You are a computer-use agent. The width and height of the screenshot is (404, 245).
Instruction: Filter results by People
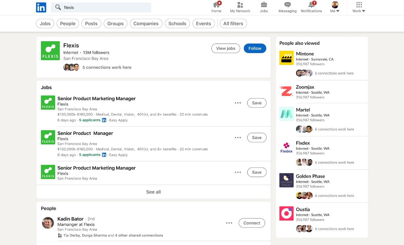tap(68, 23)
